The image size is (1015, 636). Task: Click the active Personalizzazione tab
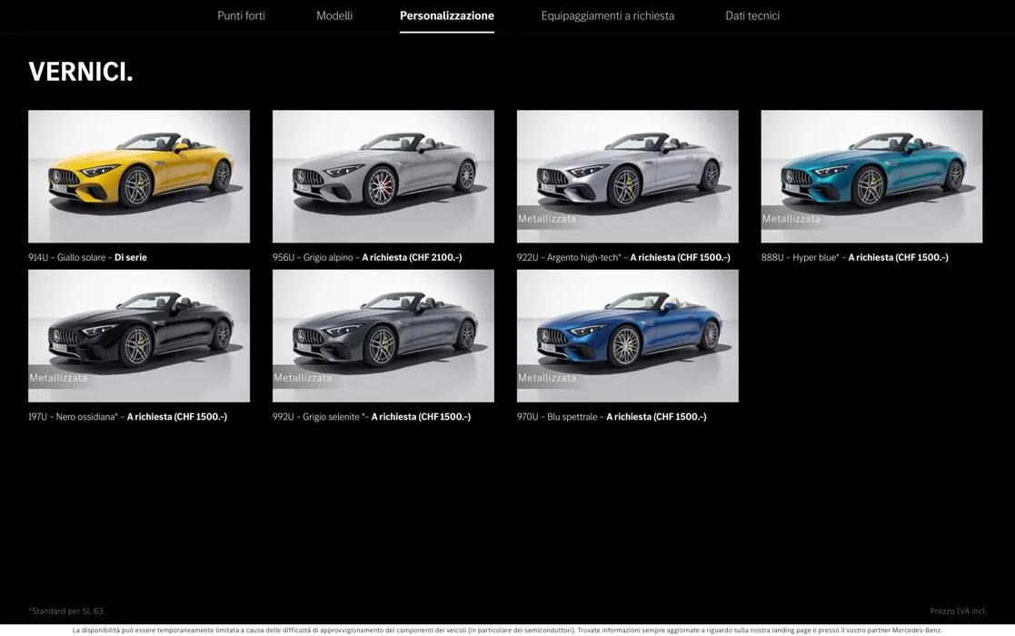pyautogui.click(x=446, y=15)
